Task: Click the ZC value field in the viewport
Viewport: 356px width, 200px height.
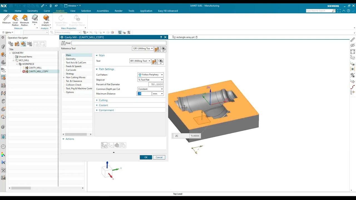Action: pos(195,136)
